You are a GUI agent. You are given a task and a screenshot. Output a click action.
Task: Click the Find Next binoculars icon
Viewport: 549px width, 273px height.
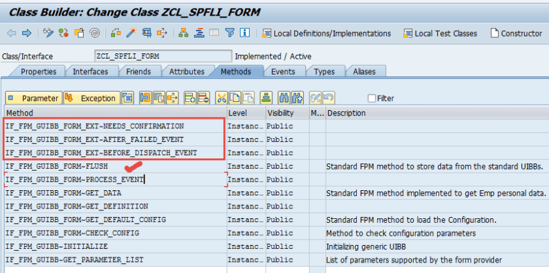pos(297,98)
